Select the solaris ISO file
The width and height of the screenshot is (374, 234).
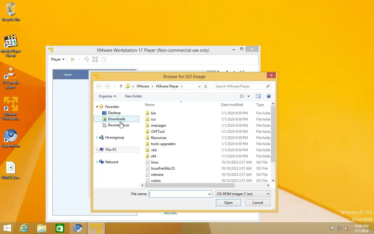(x=156, y=181)
